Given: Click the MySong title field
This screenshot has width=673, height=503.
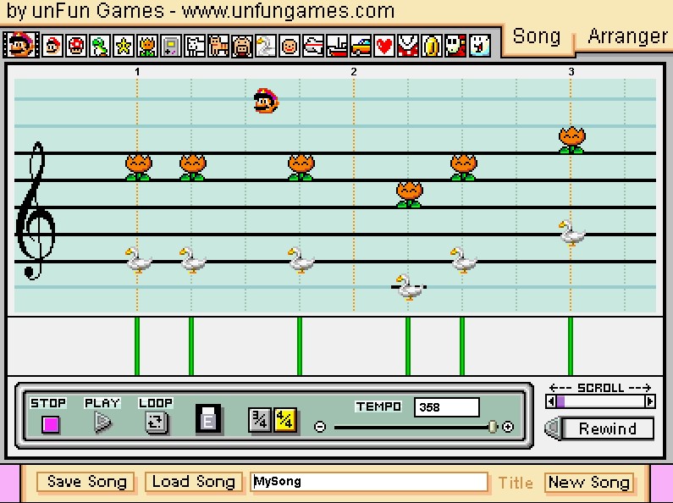Looking at the screenshot, I should 369,482.
